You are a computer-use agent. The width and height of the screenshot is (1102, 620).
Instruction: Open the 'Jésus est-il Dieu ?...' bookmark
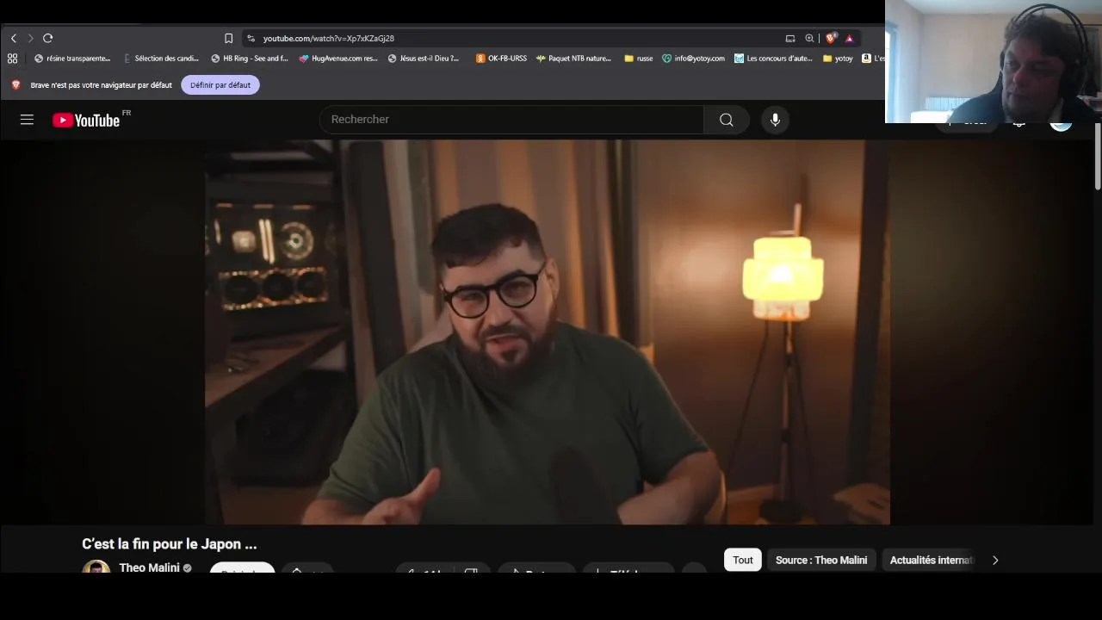click(424, 59)
